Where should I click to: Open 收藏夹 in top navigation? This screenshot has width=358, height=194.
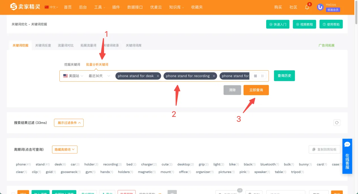197,7
